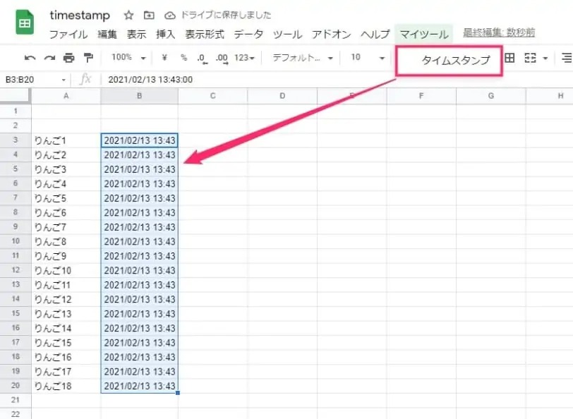Select cell containing りんご10

point(66,270)
